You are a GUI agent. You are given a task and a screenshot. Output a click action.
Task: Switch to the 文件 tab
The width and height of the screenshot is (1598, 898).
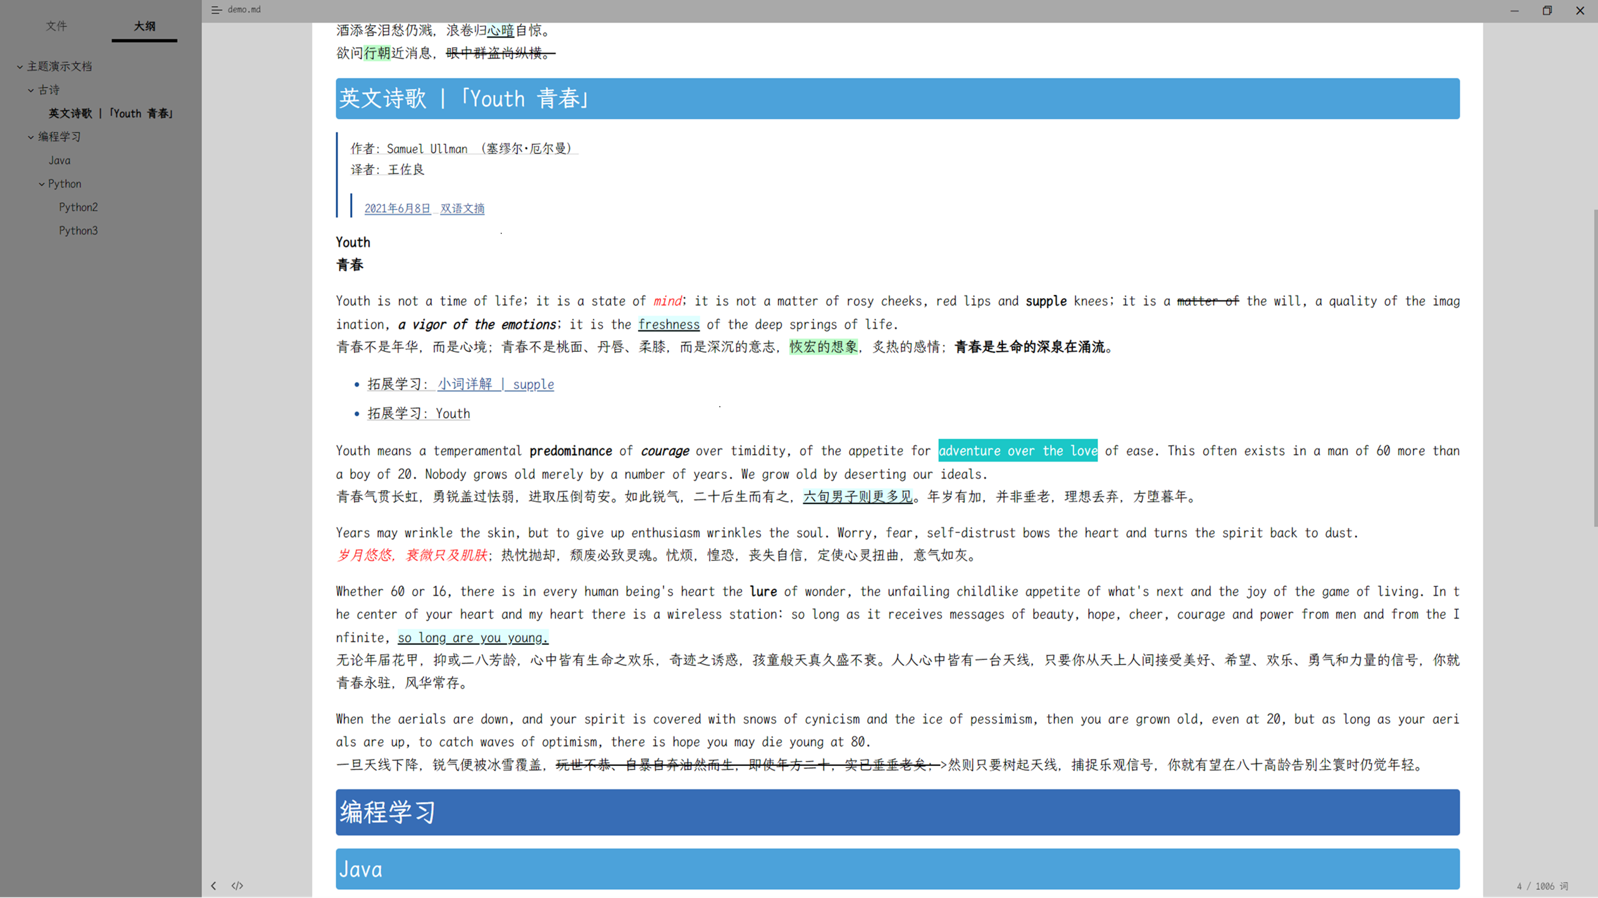56,26
